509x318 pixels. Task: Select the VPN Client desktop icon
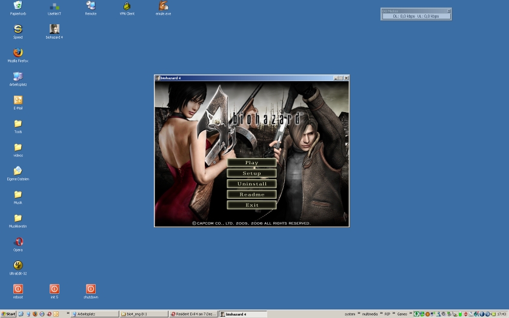point(127,8)
